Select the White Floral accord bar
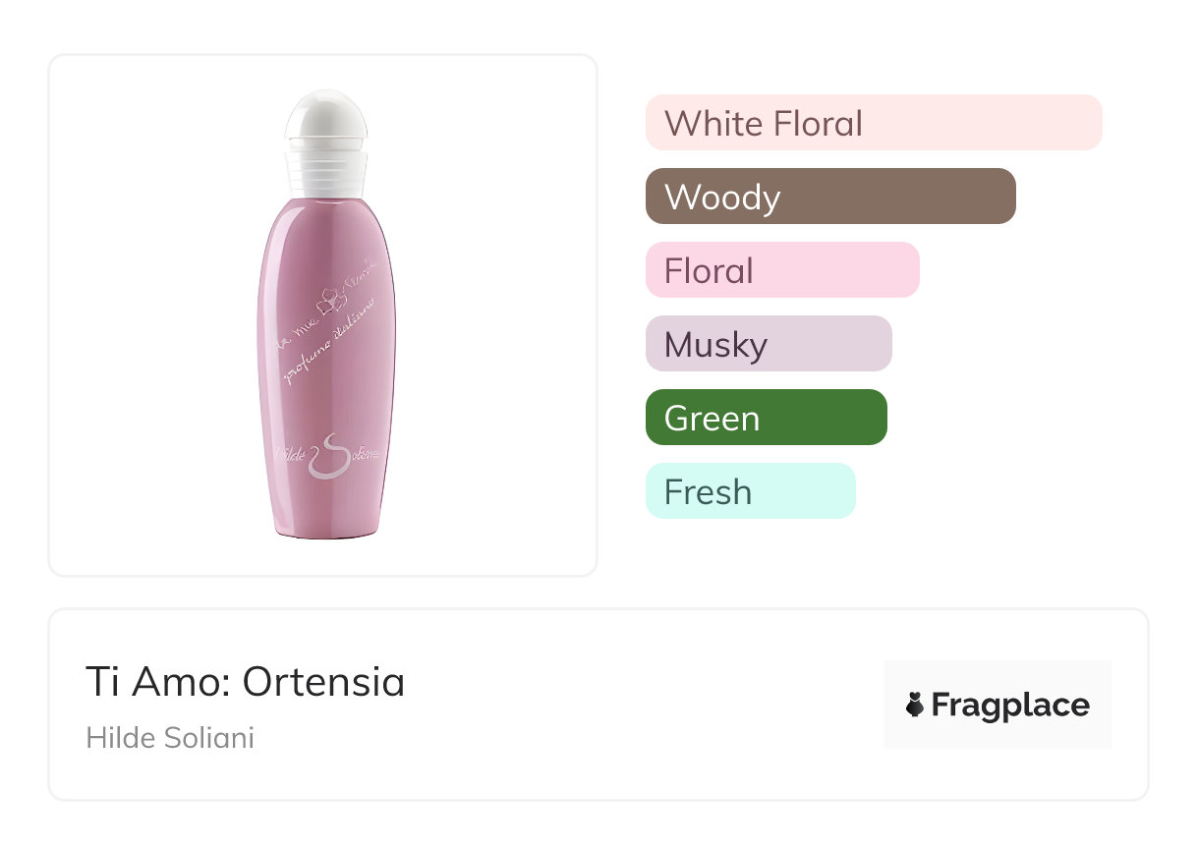Screen dimensions: 1197x849 [874, 123]
